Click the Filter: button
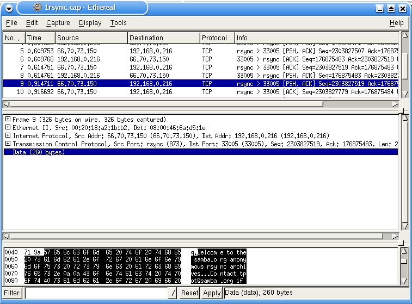Image resolution: width=412 pixels, height=304 pixels. coord(12,293)
